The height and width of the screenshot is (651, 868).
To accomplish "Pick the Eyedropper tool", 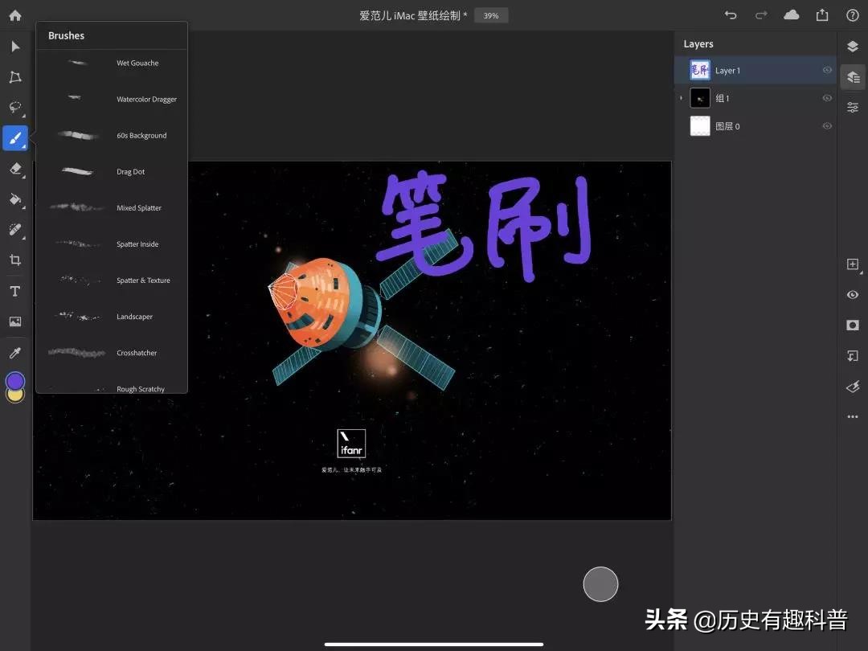I will (x=14, y=352).
